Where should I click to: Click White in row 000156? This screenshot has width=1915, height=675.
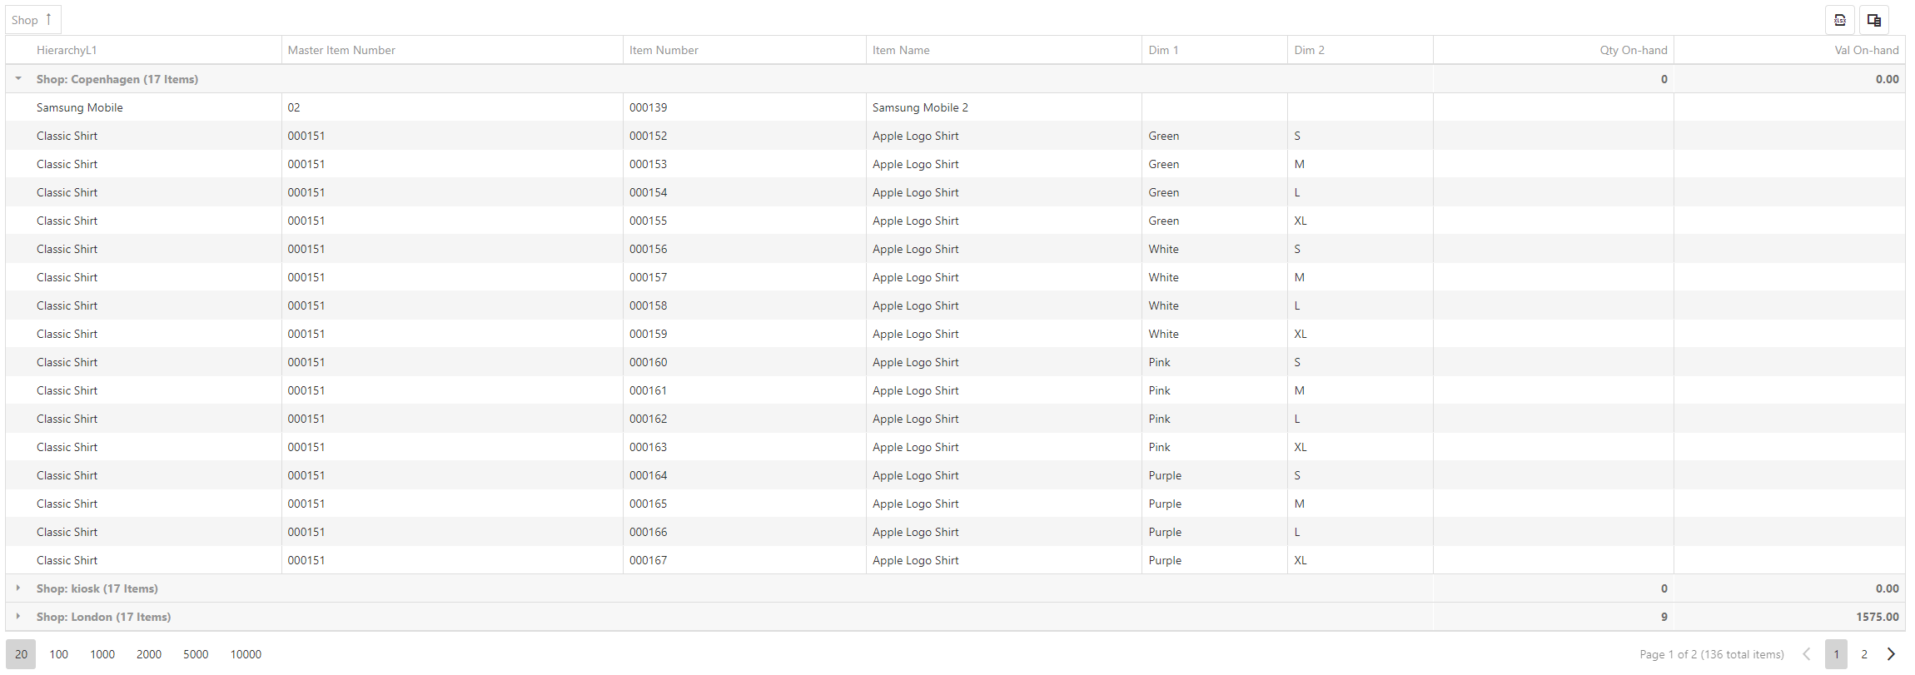[1163, 249]
